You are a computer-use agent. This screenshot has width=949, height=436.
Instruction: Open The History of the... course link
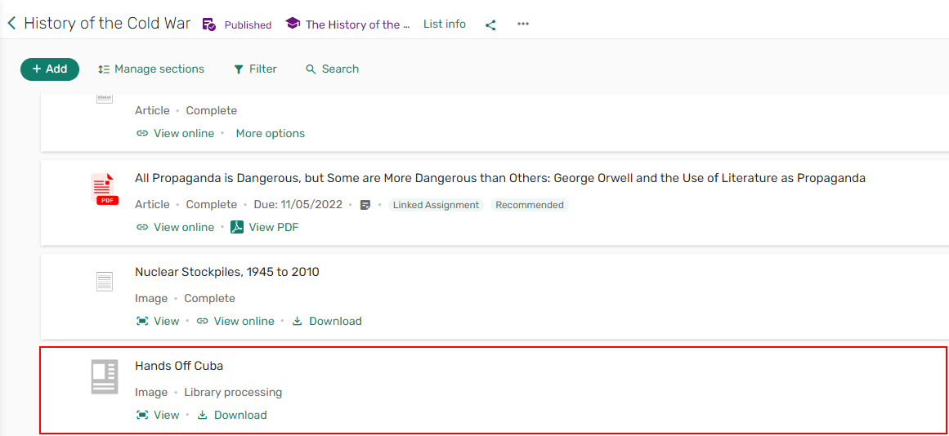(358, 24)
